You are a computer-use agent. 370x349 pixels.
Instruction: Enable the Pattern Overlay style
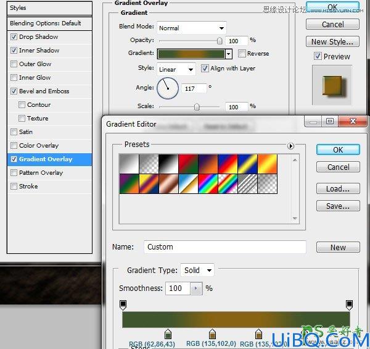pos(14,173)
